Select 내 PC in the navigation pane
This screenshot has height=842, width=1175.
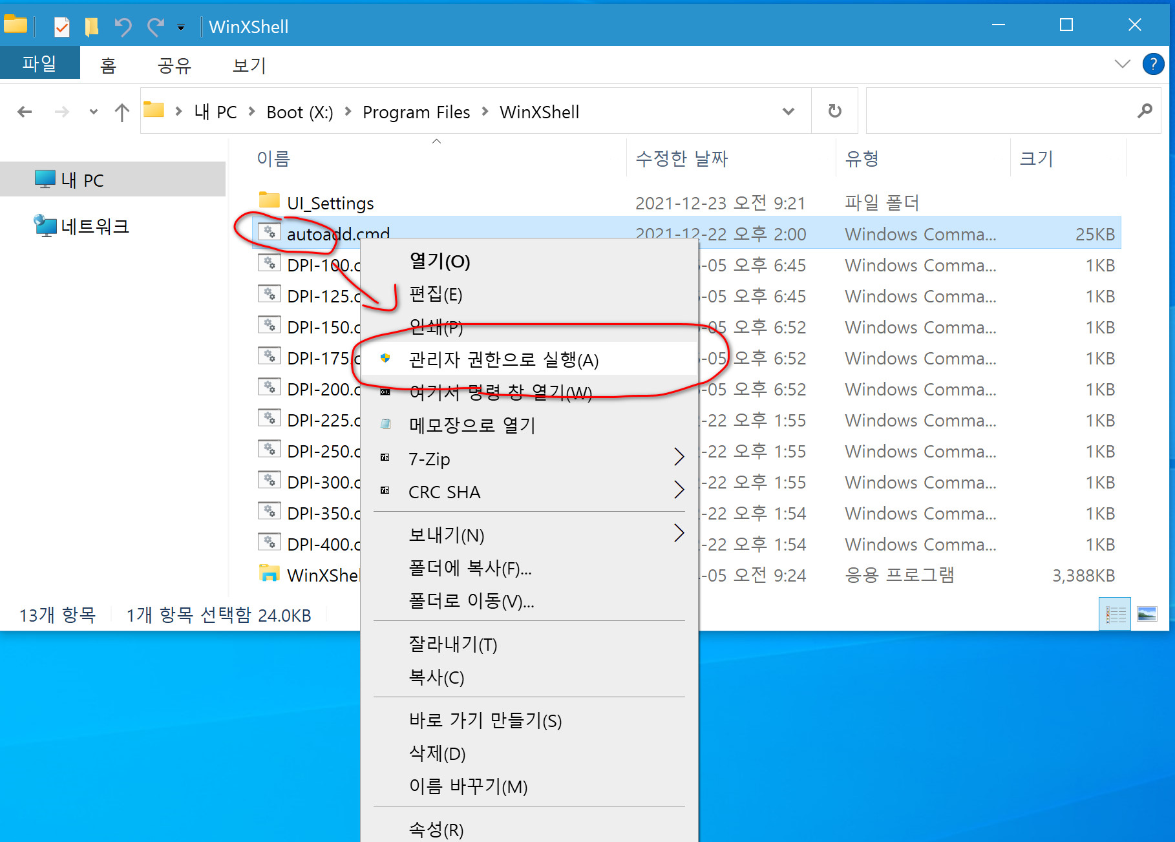[112, 180]
